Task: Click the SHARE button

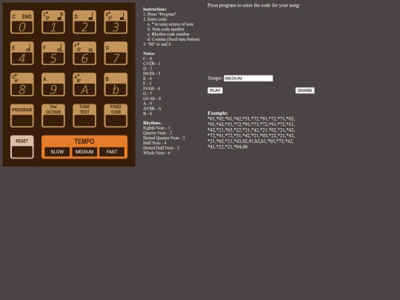Action: point(305,90)
